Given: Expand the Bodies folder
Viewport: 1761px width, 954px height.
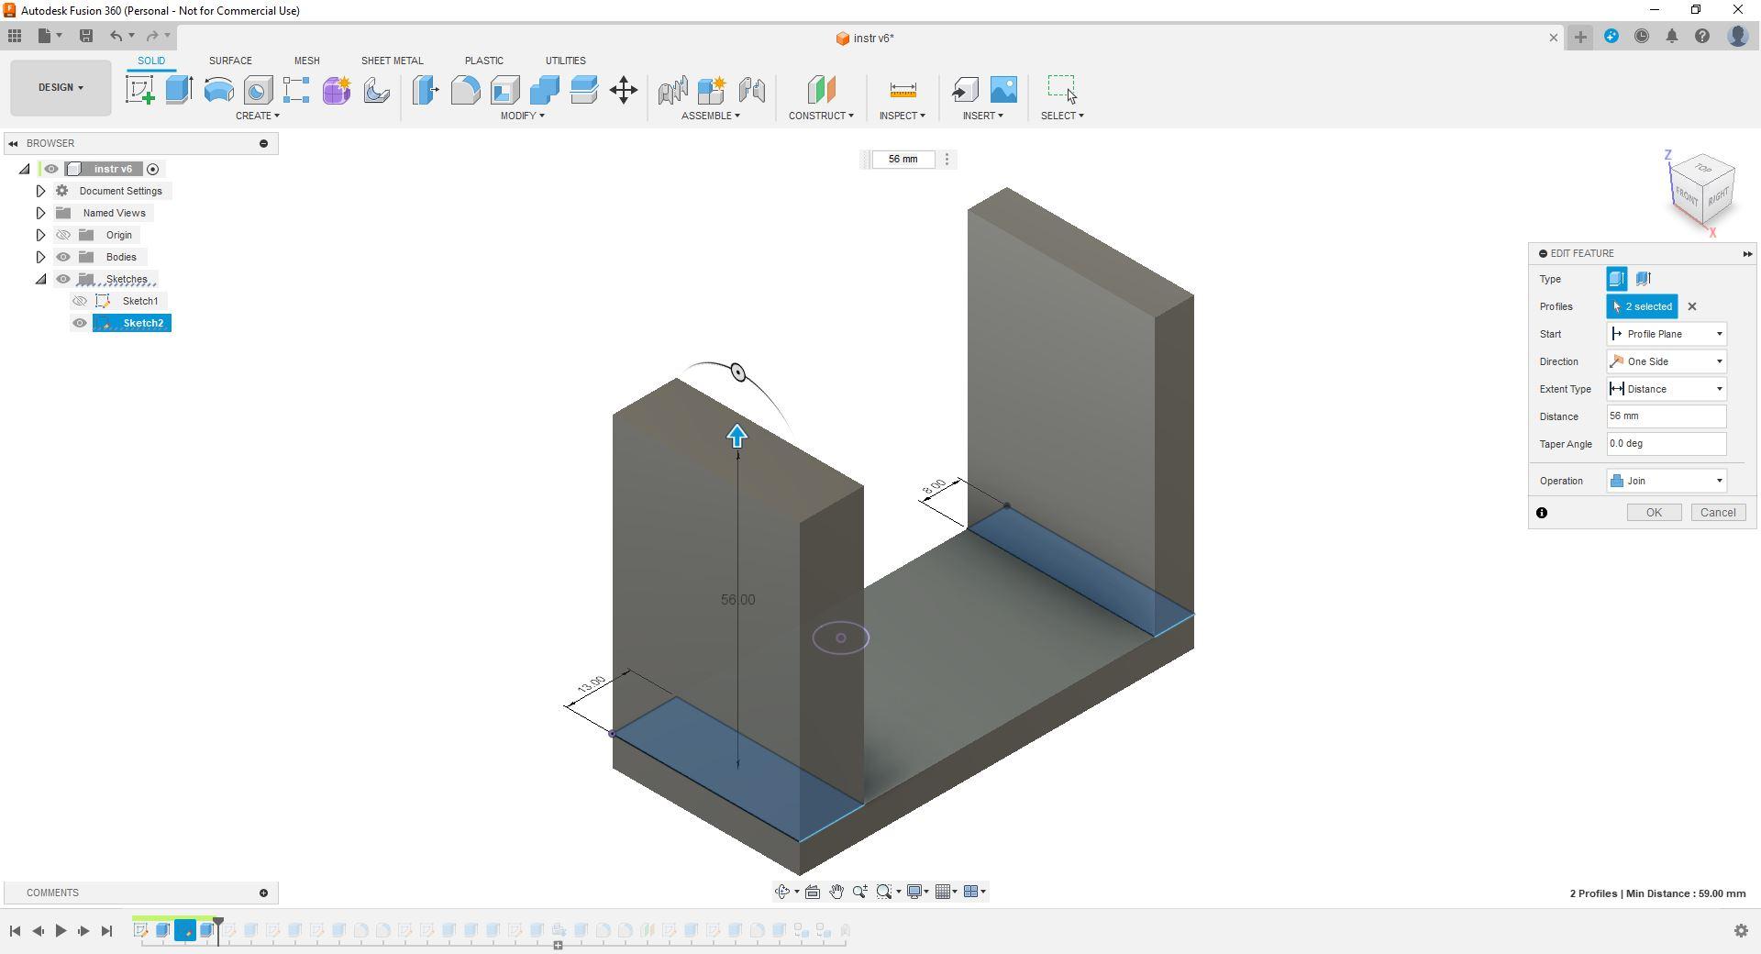Looking at the screenshot, I should point(40,257).
